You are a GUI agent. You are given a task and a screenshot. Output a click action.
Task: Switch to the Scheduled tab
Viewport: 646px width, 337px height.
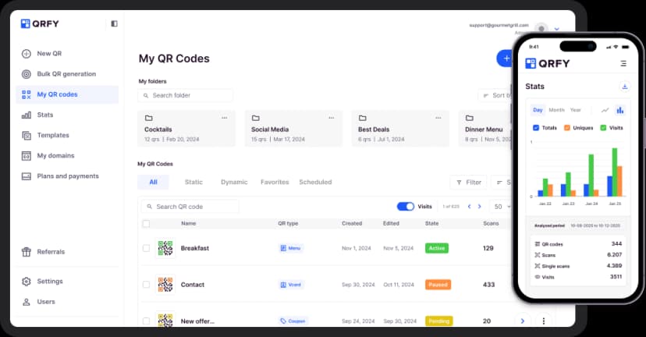pyautogui.click(x=315, y=182)
